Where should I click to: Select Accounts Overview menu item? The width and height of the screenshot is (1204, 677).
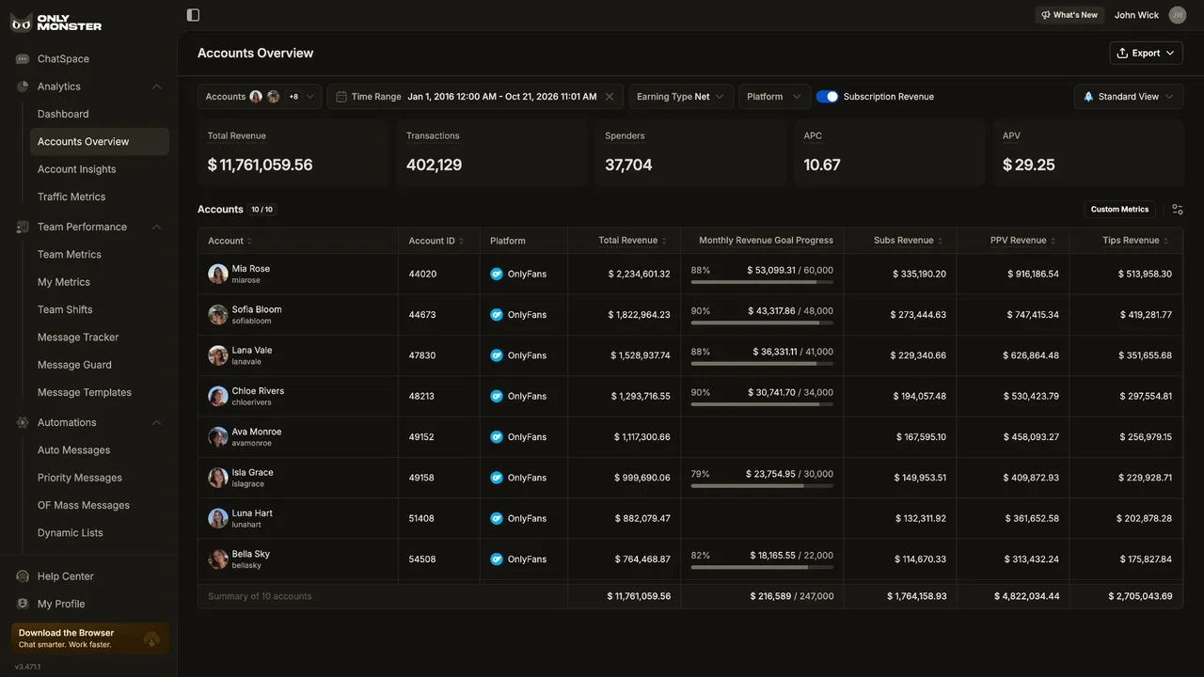(x=100, y=142)
